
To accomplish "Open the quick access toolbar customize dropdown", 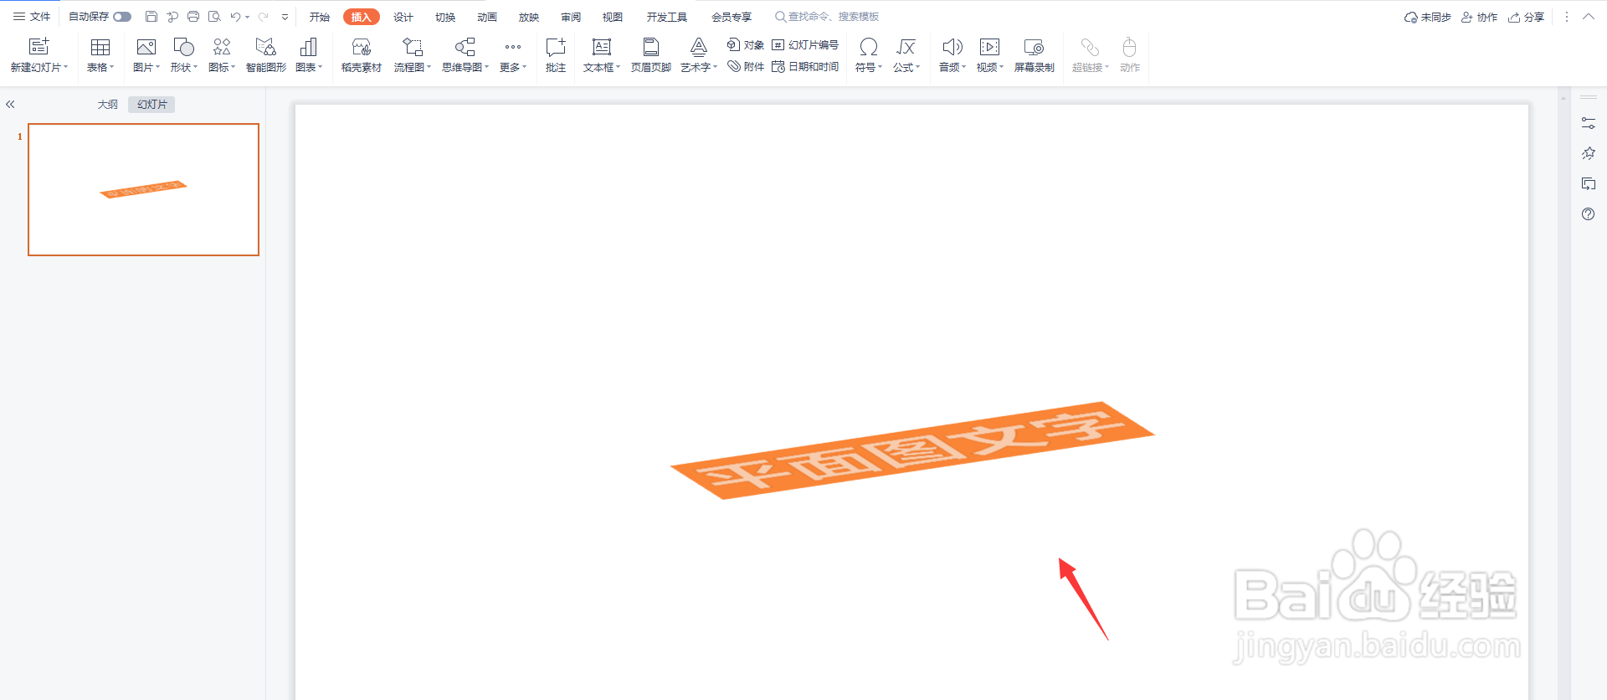I will pos(285,17).
